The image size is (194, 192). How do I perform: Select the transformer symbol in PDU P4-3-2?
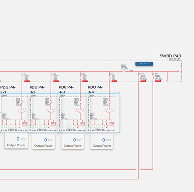point(51,111)
